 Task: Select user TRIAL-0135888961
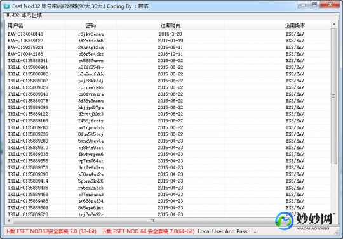28,67
